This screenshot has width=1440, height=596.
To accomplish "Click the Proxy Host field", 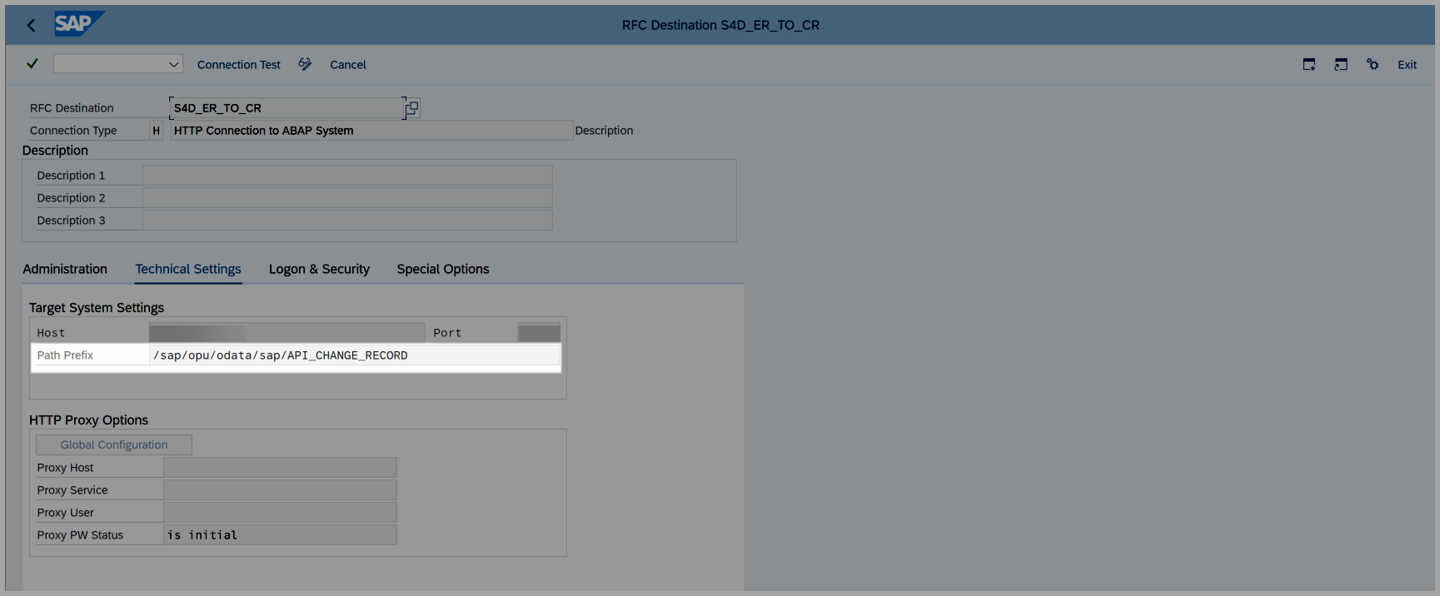I will [280, 468].
